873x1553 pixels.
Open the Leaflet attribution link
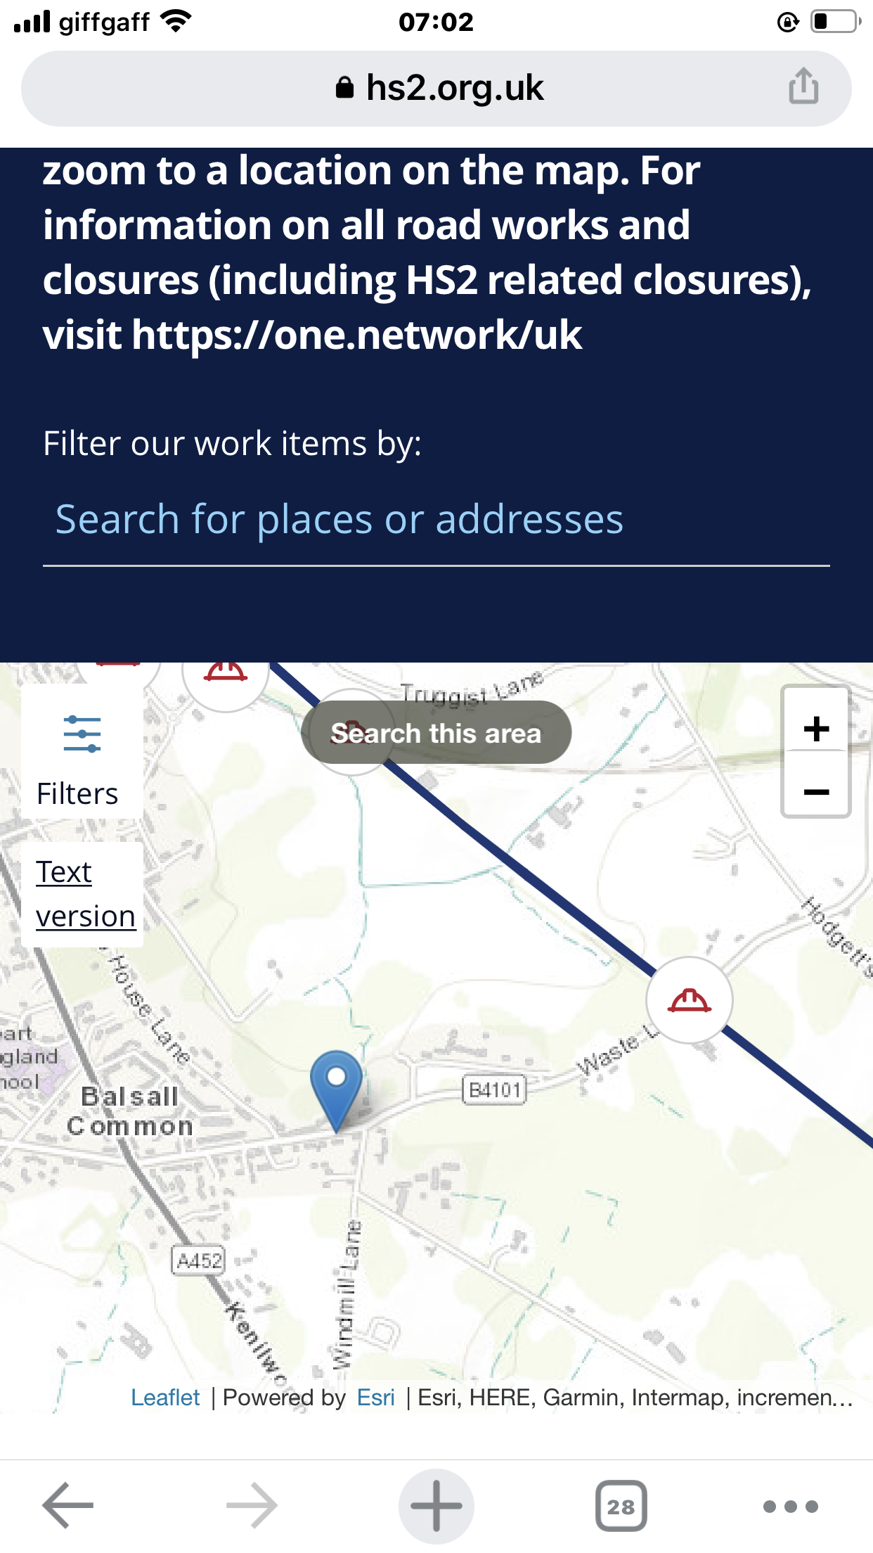point(165,1398)
